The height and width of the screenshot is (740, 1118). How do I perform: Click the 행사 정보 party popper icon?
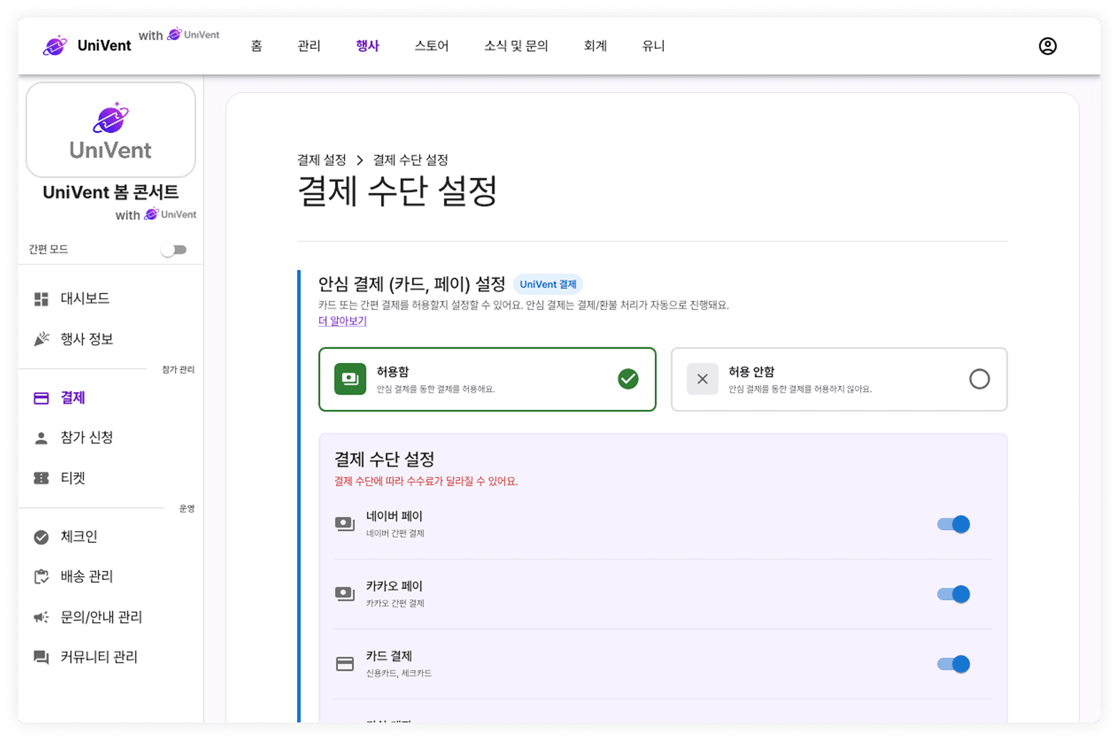point(41,339)
